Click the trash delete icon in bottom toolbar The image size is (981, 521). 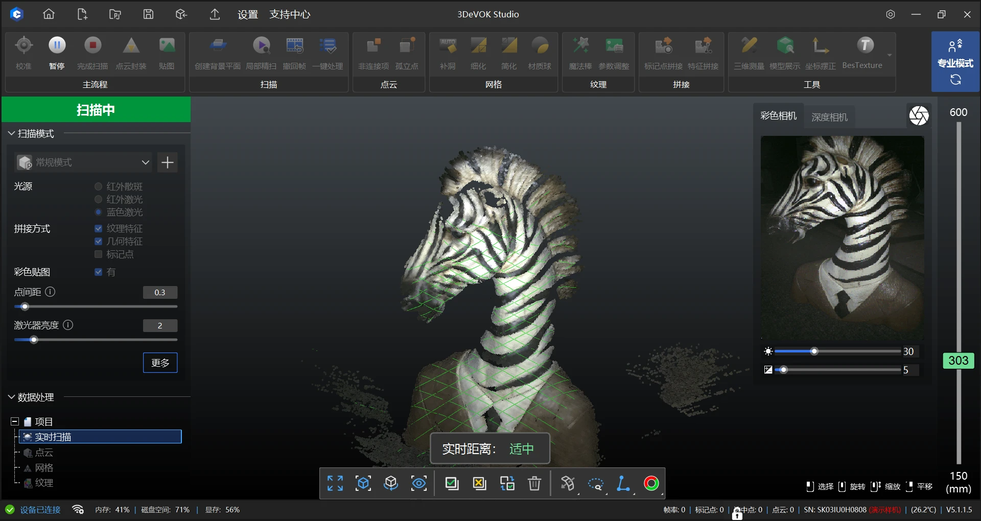click(534, 483)
